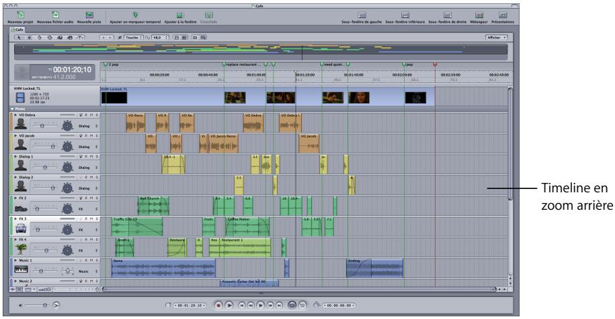Arm record R on Dialog 2 track
615x319 pixels.
86,177
